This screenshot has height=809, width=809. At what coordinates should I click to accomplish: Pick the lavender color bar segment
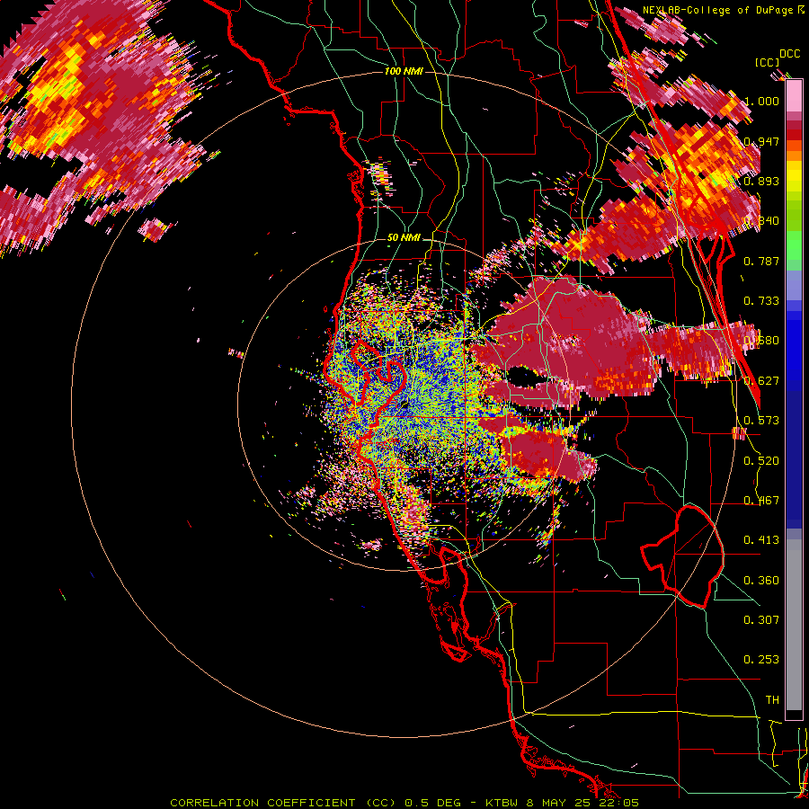794,285
